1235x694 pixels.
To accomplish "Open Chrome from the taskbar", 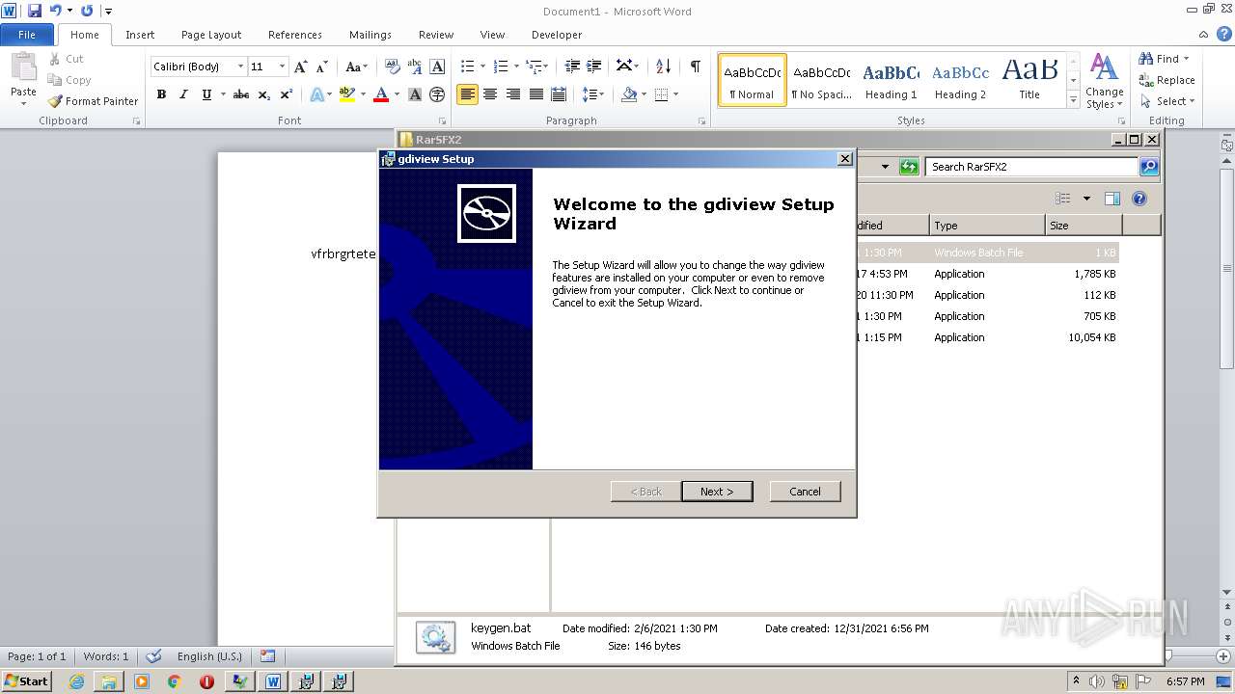I will (175, 681).
